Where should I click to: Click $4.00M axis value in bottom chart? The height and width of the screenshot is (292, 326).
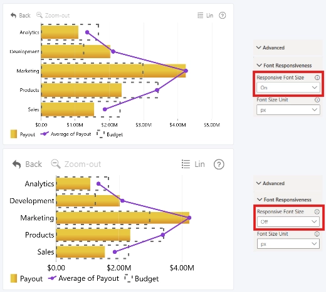point(182,268)
